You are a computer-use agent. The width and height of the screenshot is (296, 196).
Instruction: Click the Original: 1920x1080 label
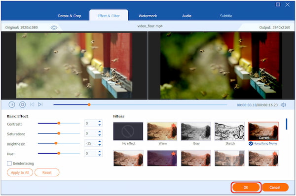coord(22,28)
